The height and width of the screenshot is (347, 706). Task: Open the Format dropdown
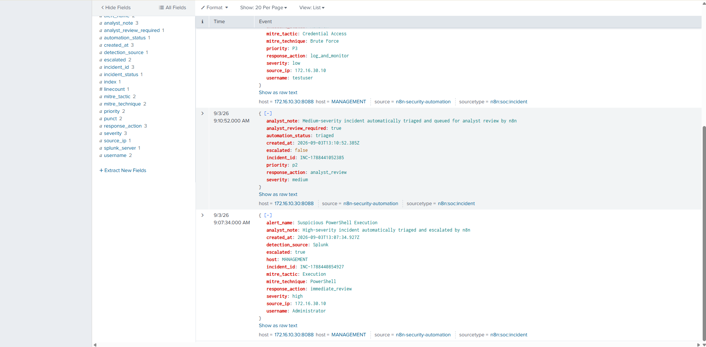pyautogui.click(x=214, y=7)
